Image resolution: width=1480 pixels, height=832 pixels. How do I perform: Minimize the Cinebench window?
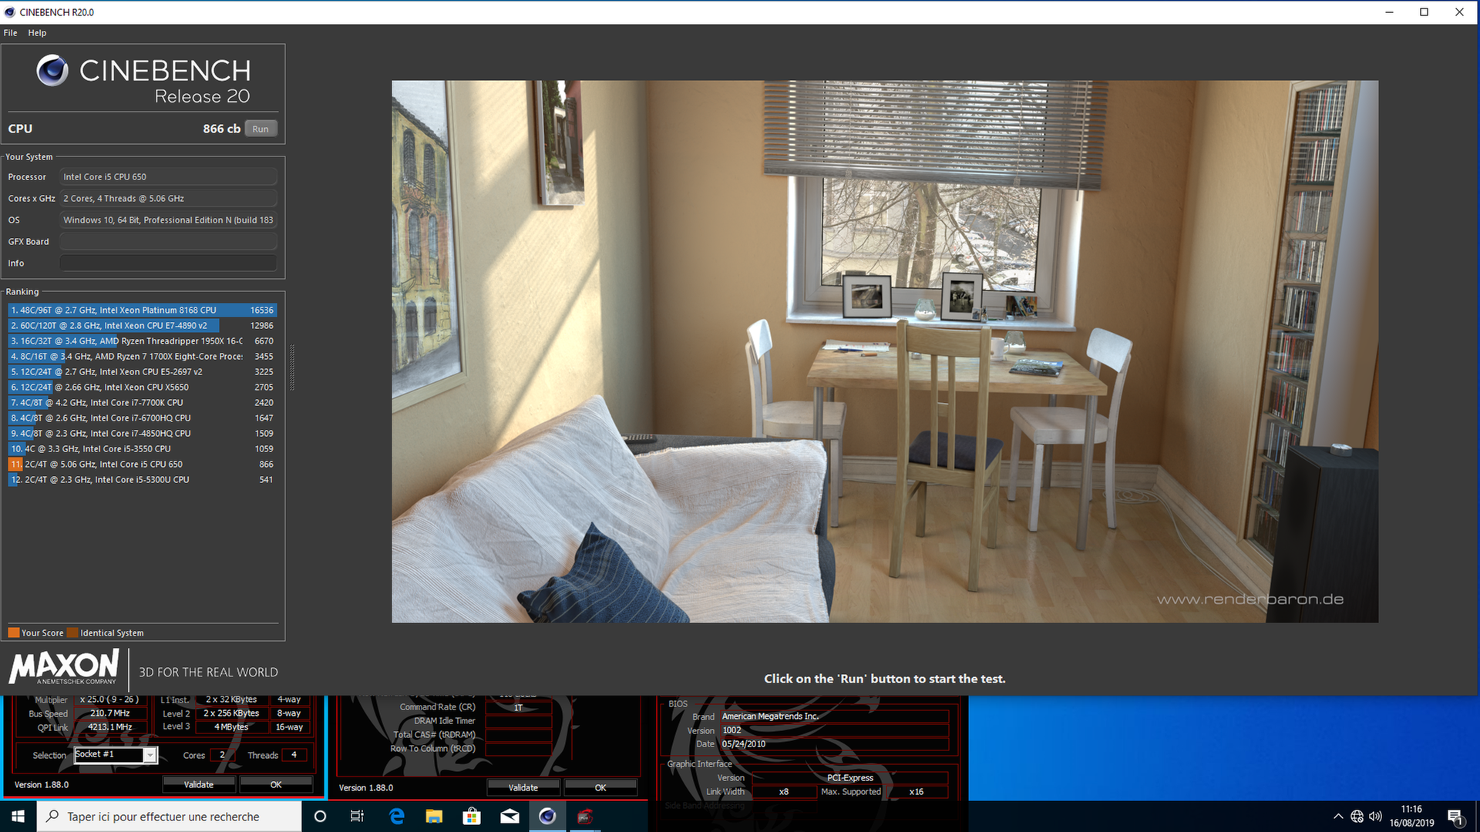click(1389, 12)
